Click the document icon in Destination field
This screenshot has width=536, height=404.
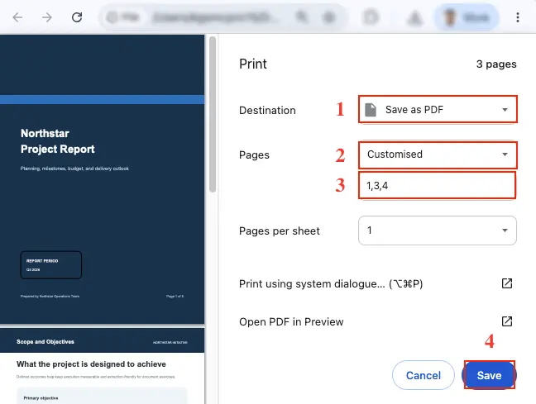click(x=371, y=110)
